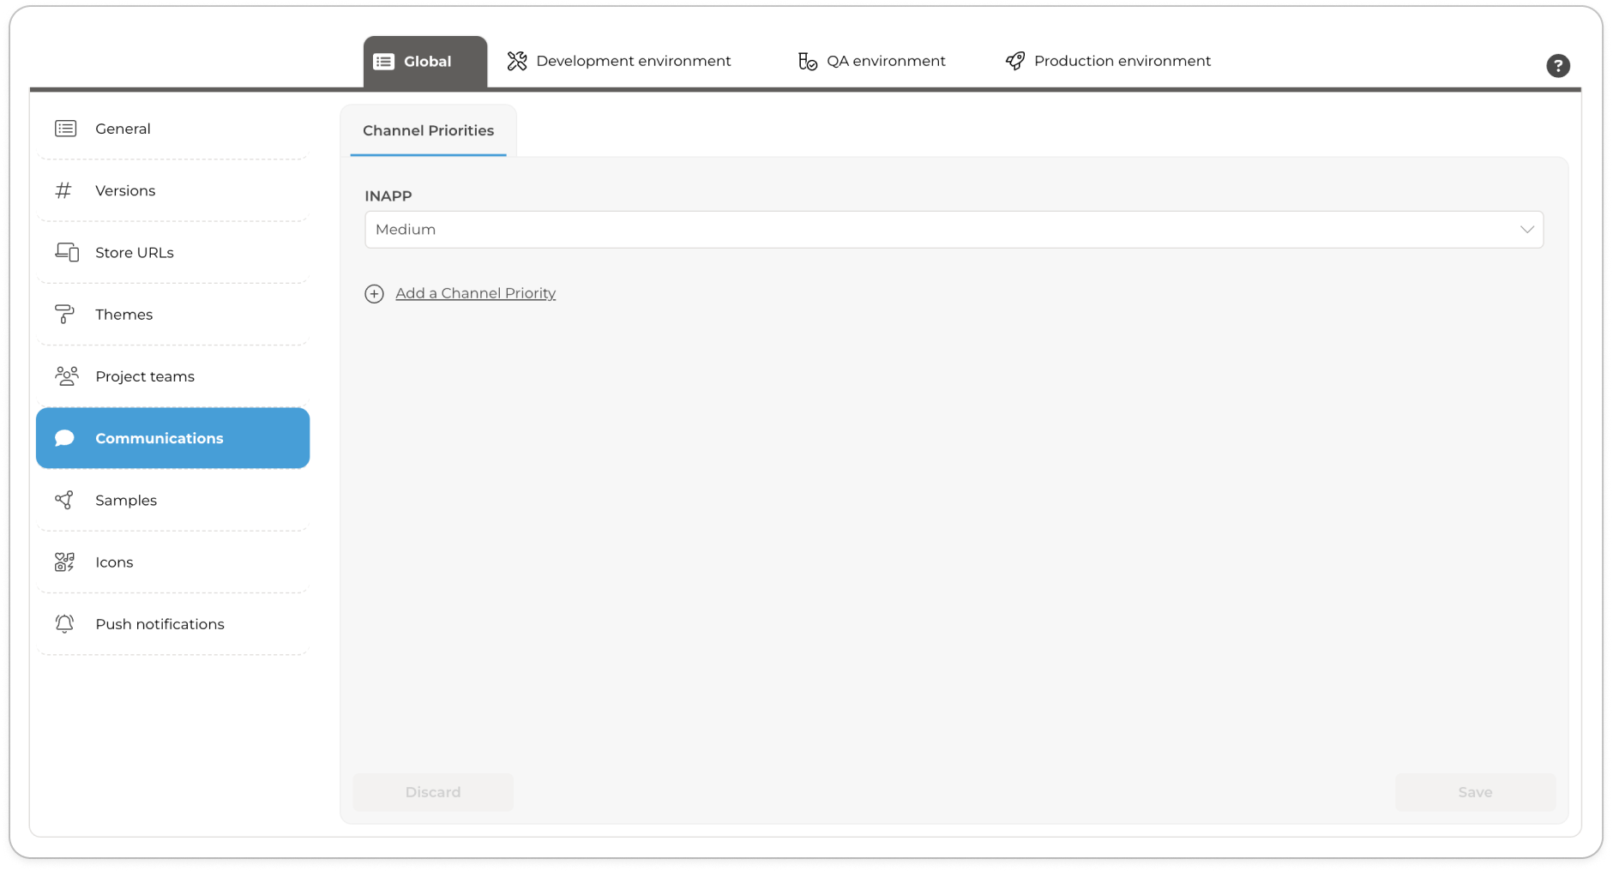1613x871 pixels.
Task: Open the INAPP Medium priority select box
Action: coord(943,230)
